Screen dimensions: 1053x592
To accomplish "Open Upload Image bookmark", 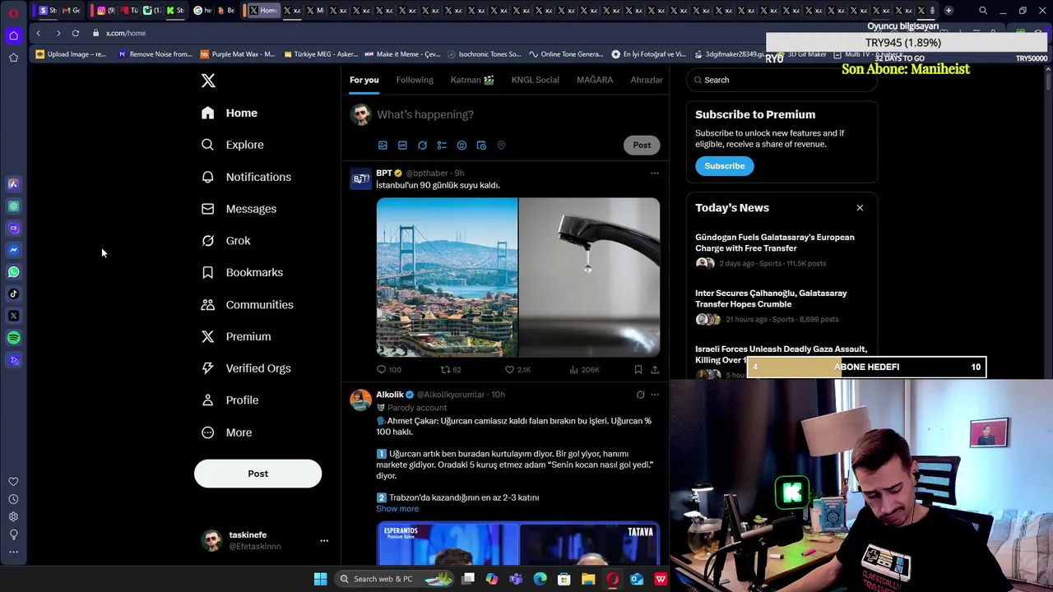I will (71, 54).
